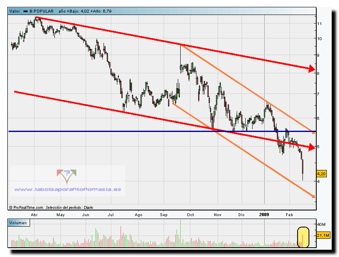
Task: Click the 40M volume axis label
Action: click(321, 225)
